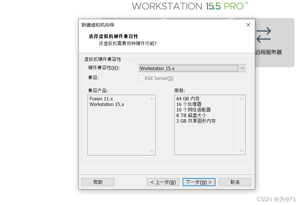301x205 pixels.
Task: Proceed with the 下一步(N) button
Action: 199,182
